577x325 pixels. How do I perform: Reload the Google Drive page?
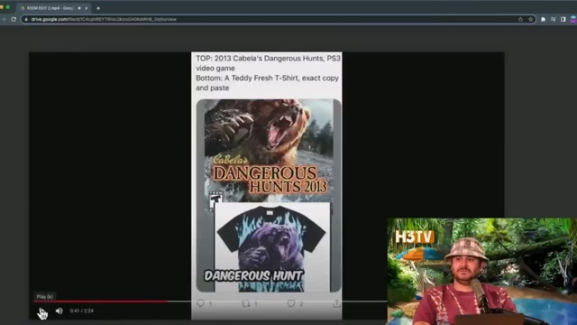coord(14,19)
